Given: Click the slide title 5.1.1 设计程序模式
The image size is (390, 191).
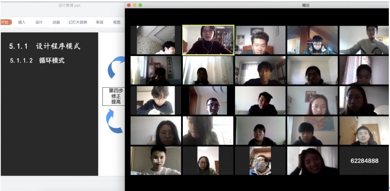Looking at the screenshot, I should click(x=45, y=47).
